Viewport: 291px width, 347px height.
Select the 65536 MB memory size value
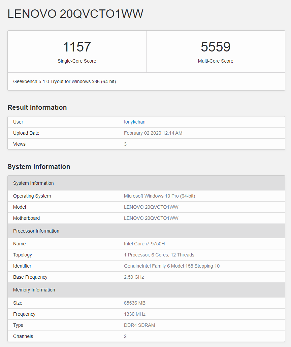point(134,303)
